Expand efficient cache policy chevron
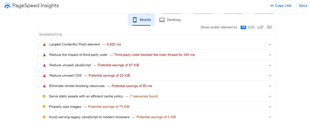 [x=270, y=96]
